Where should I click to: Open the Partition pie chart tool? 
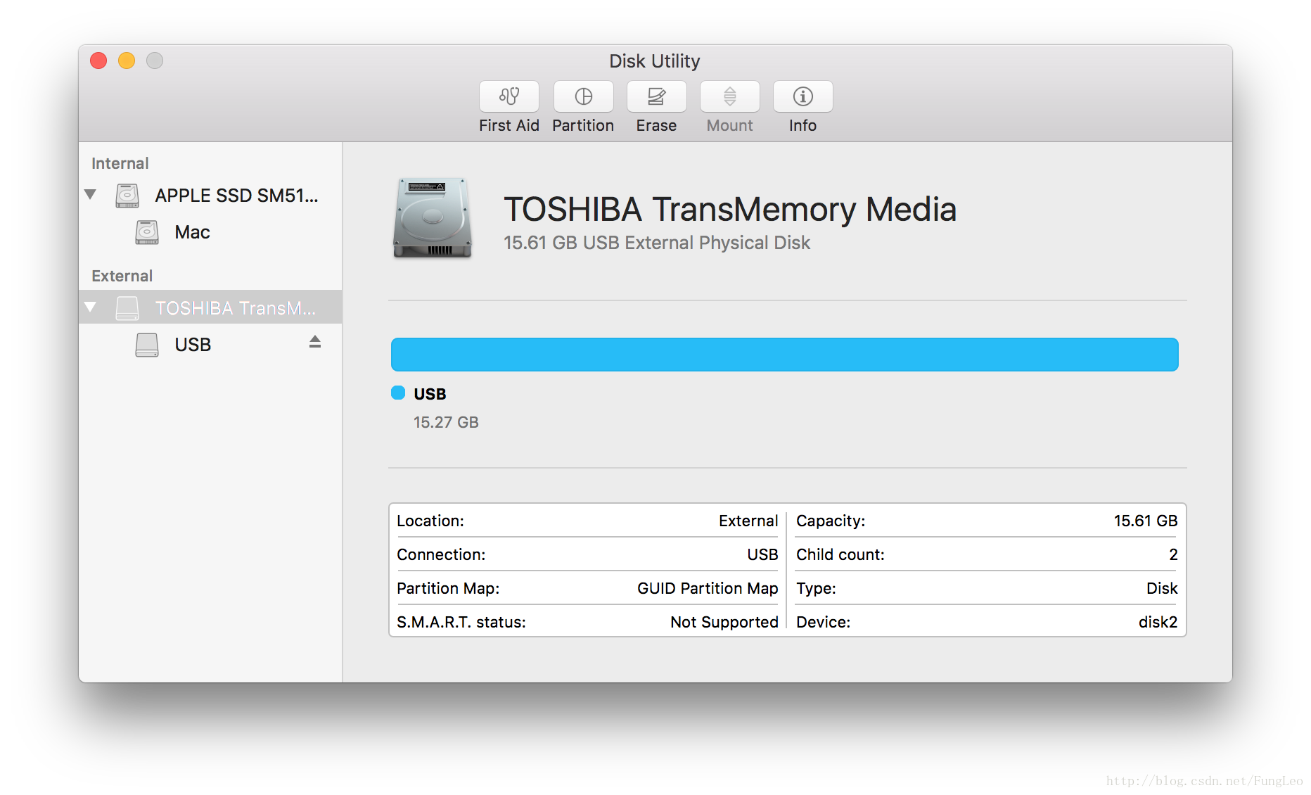point(583,96)
